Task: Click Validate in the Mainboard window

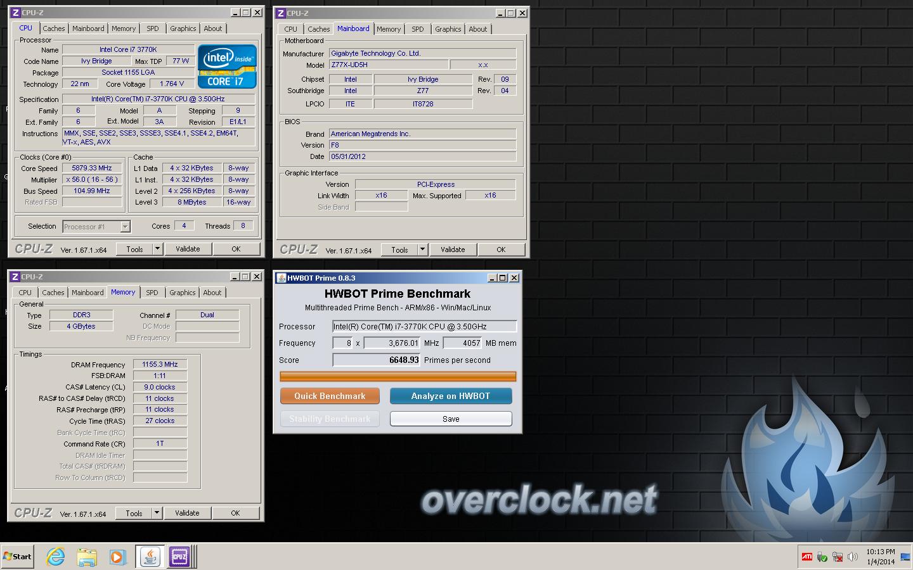Action: click(x=453, y=250)
